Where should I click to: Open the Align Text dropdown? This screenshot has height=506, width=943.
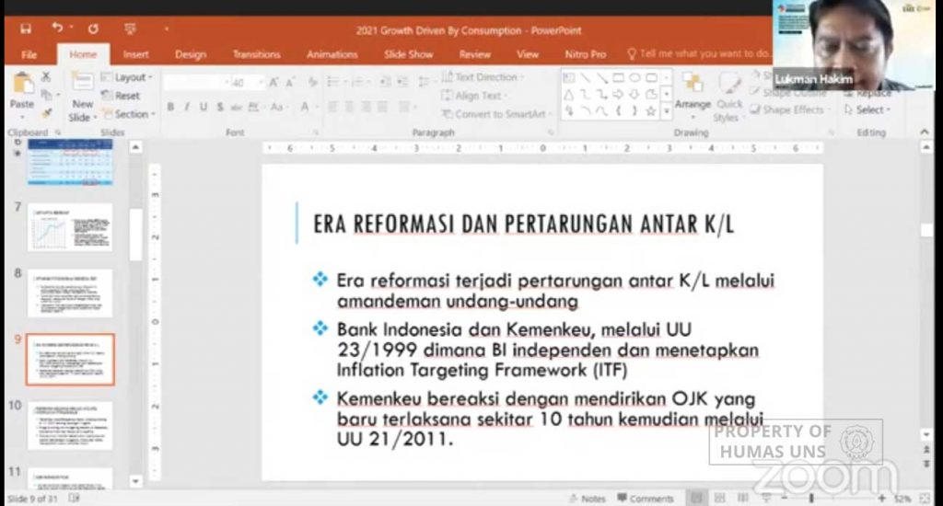point(474,96)
